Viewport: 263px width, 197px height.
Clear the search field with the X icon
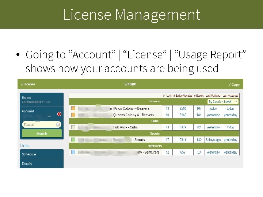pos(58,124)
